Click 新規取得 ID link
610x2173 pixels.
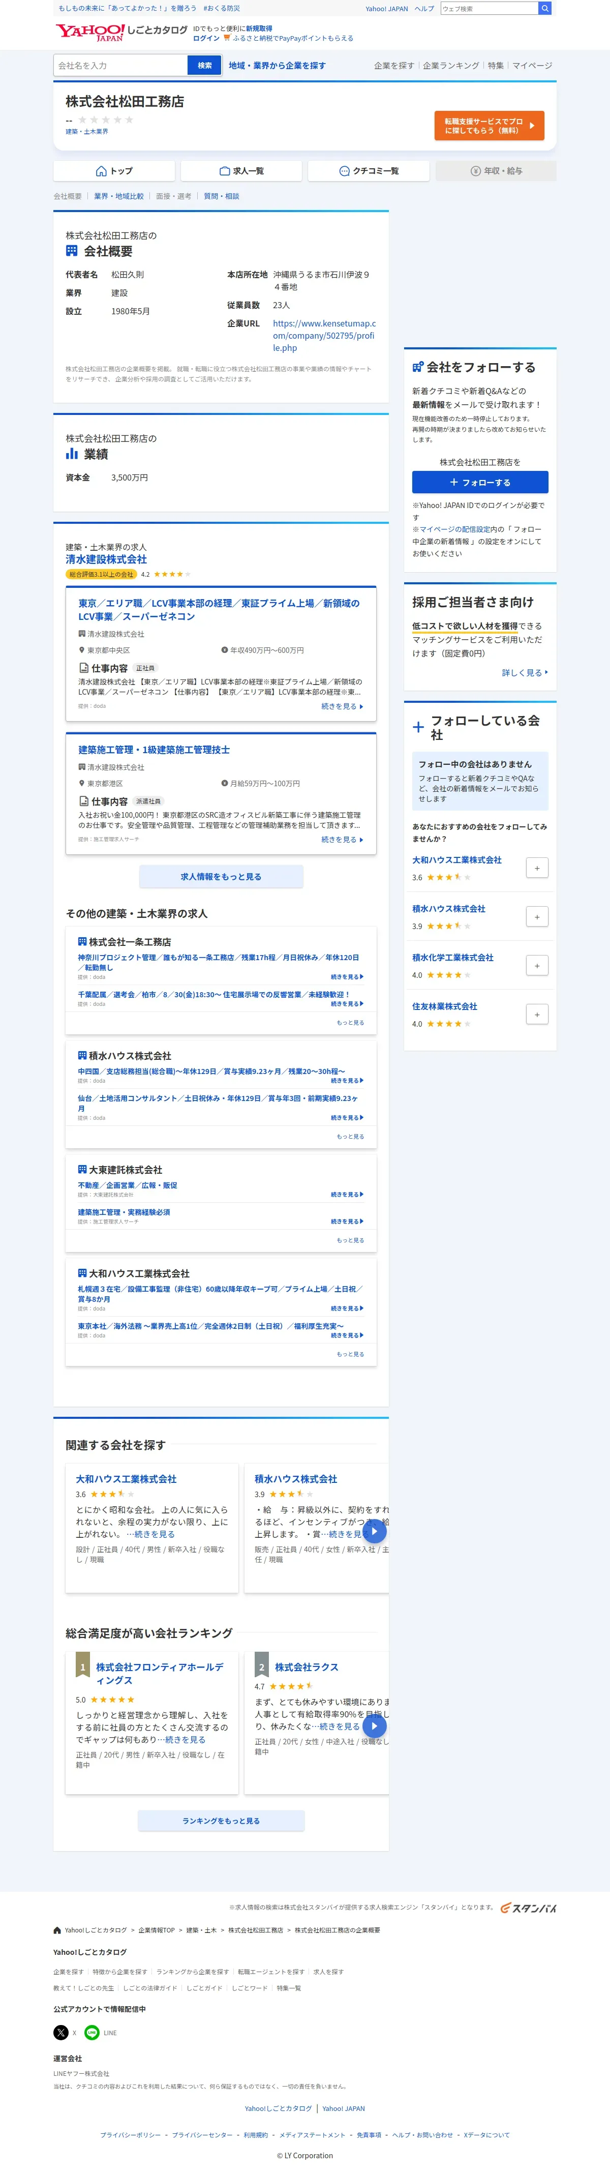pyautogui.click(x=259, y=28)
